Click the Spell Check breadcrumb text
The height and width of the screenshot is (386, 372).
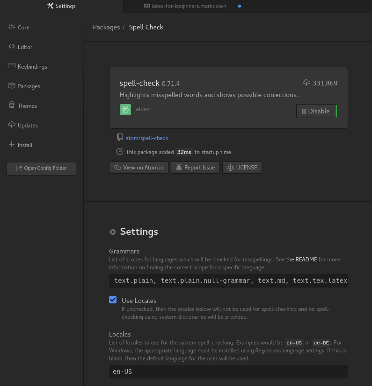pos(146,27)
